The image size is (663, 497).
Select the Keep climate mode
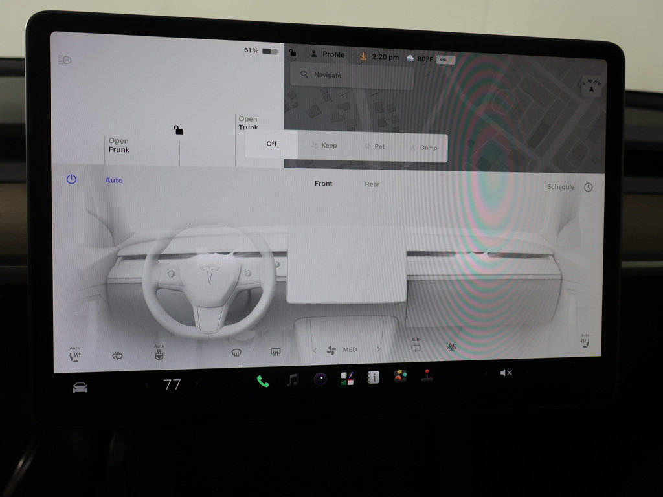324,146
